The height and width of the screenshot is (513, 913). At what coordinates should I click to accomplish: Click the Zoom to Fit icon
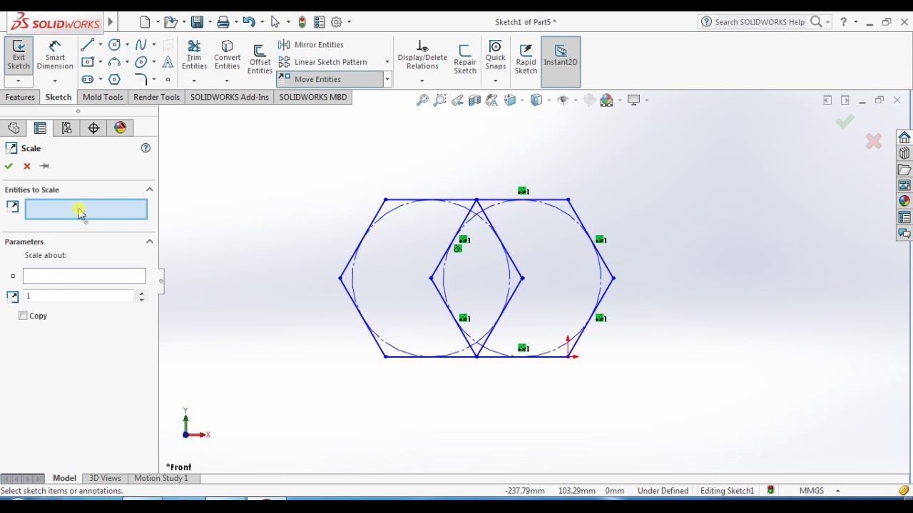(x=422, y=100)
